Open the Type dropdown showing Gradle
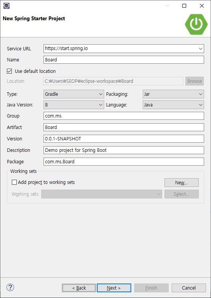The image size is (211, 298). (74, 94)
